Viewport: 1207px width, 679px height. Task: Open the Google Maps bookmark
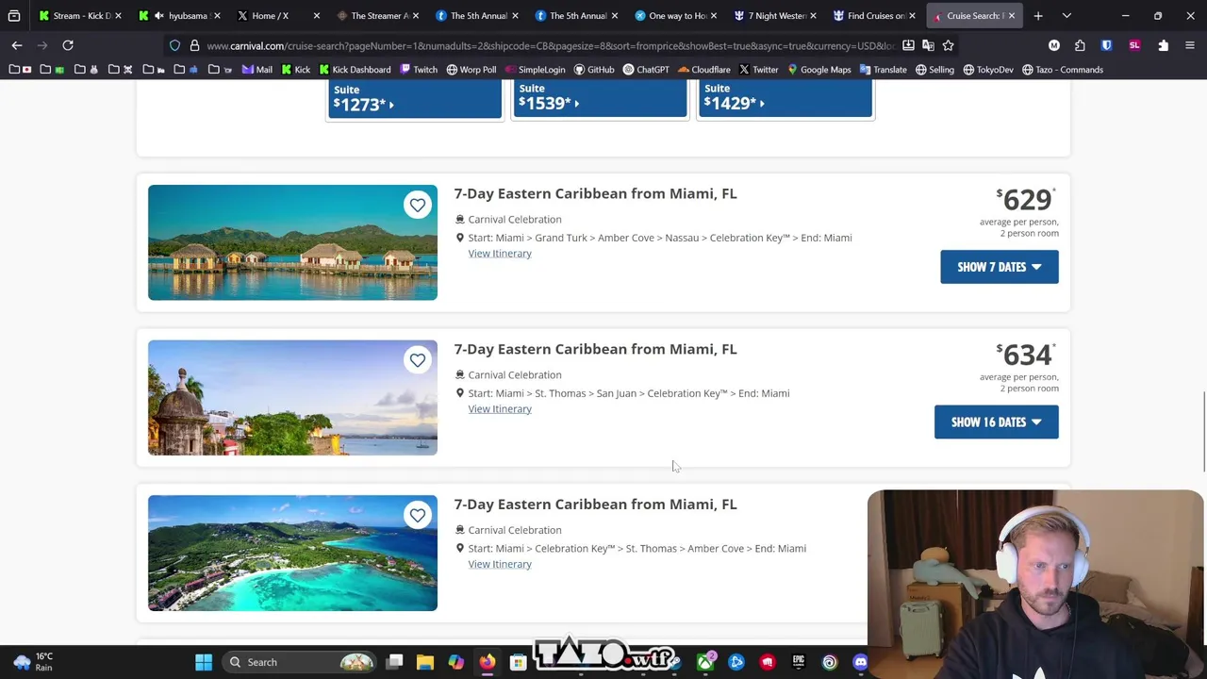click(818, 70)
